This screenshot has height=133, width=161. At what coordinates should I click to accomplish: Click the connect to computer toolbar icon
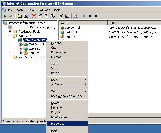(x=76, y=16)
